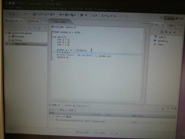Image resolution: width=185 pixels, height=139 pixels.
Task: Click the External Tools run icon
Action: (72, 15)
